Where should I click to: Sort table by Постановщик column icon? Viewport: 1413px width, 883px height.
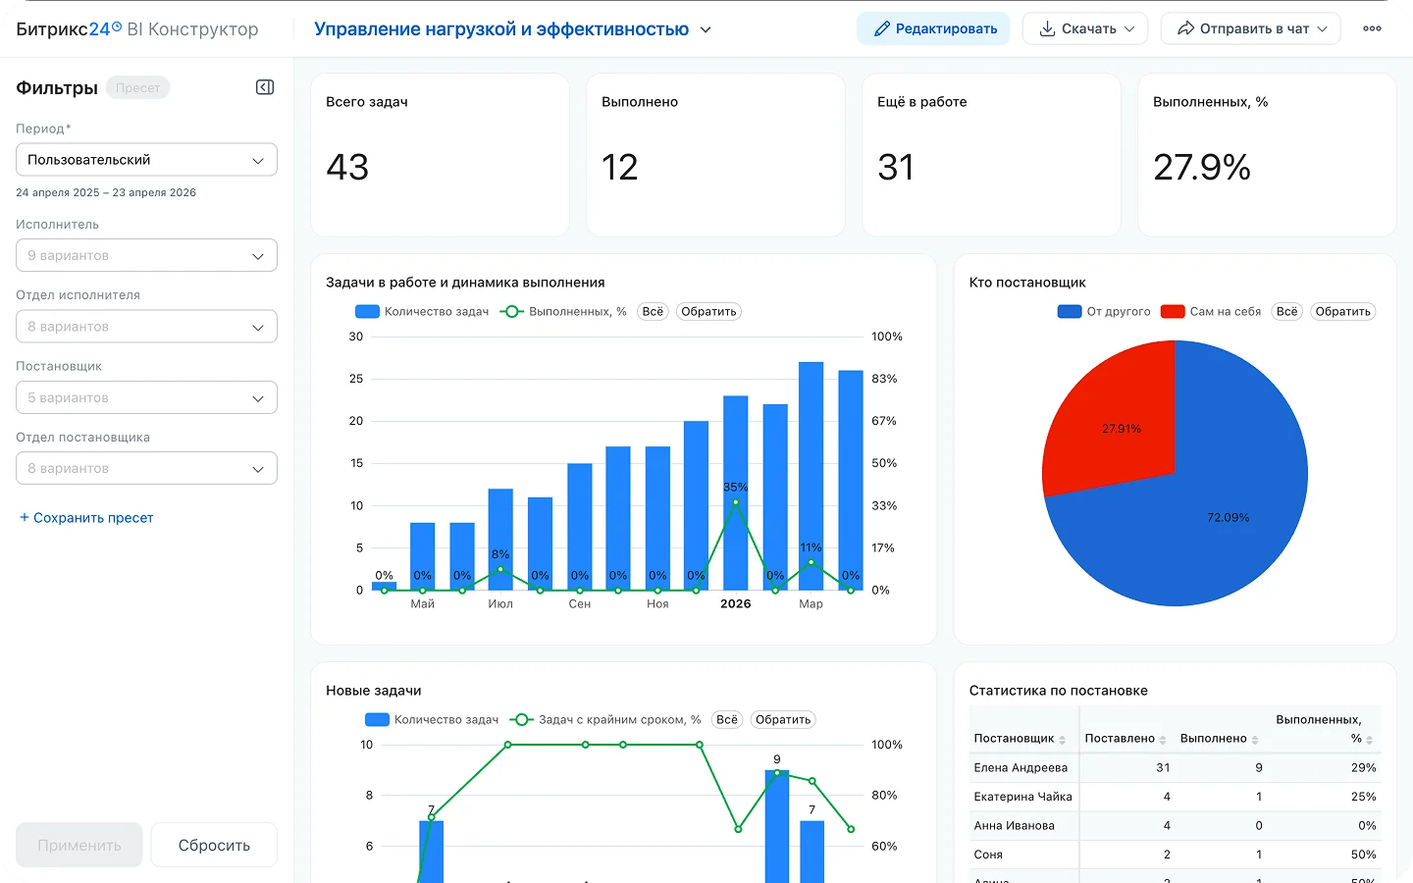pos(1062,740)
